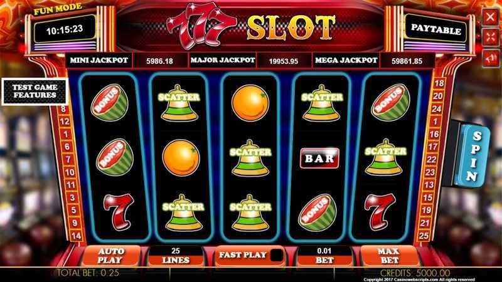The image size is (502, 282).
Task: Select payline number 14 marker
Action: click(x=76, y=236)
